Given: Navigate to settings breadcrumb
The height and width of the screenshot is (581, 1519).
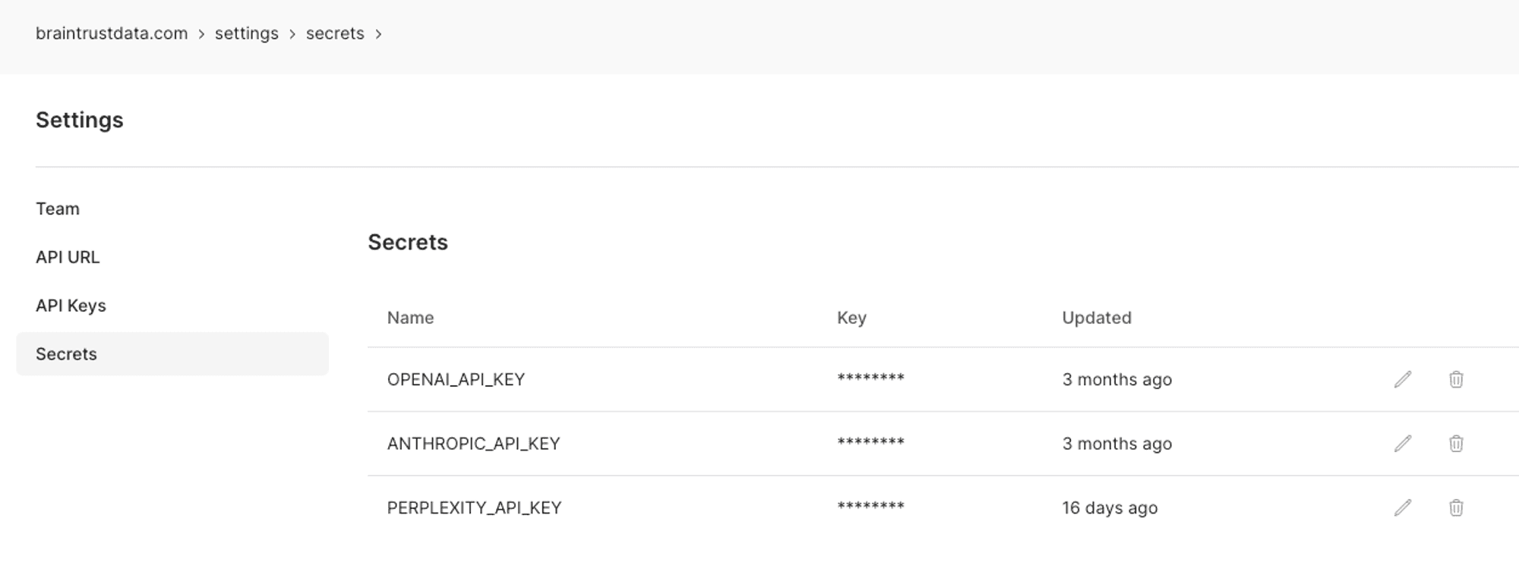Looking at the screenshot, I should tap(247, 33).
